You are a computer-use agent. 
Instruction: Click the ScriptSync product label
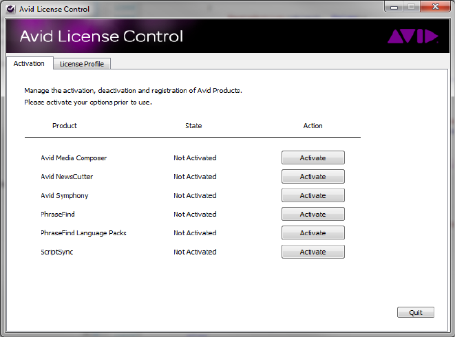pyautogui.click(x=57, y=252)
